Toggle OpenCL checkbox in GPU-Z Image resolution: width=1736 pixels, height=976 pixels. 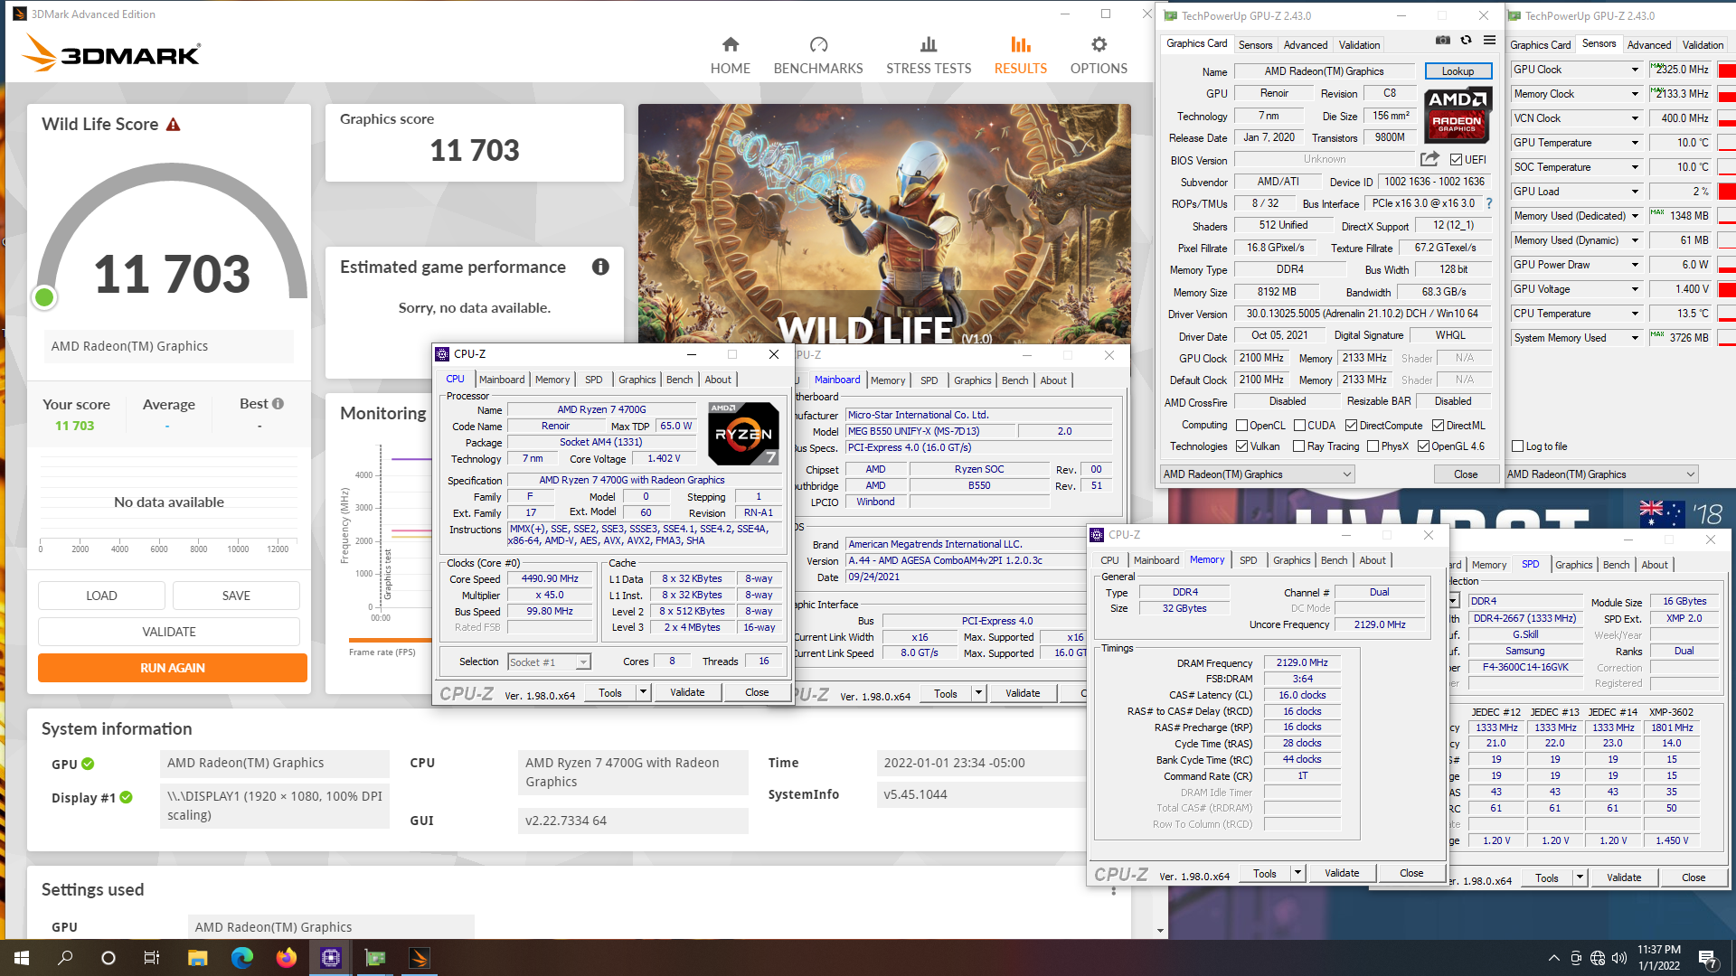[x=1242, y=426]
